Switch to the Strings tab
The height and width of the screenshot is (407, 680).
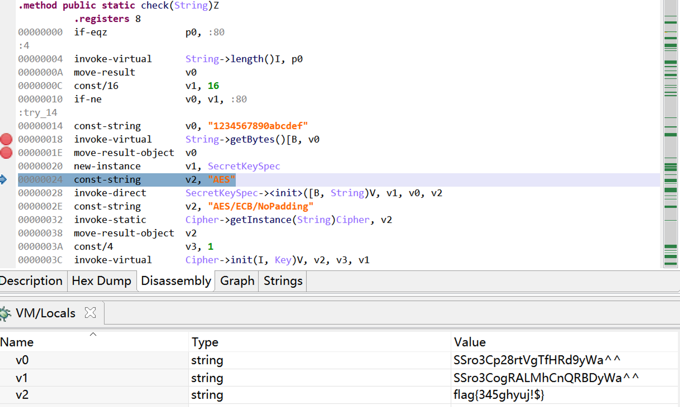283,281
